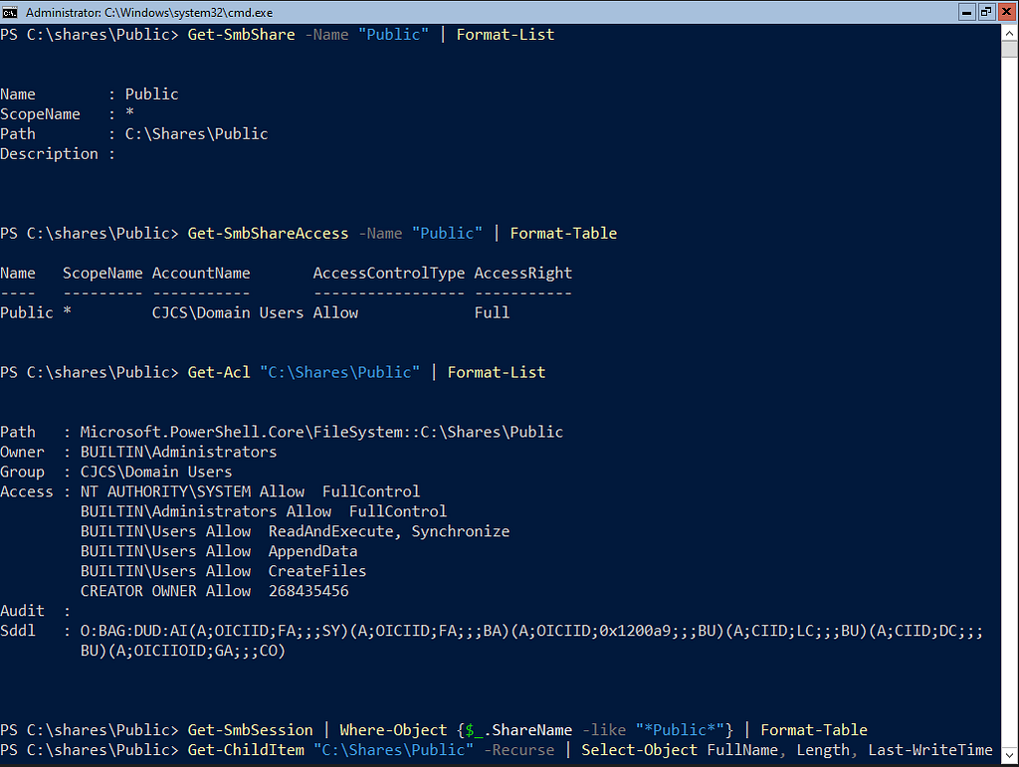Image resolution: width=1019 pixels, height=767 pixels.
Task: Click the 'Where-Object' cmdlet text
Action: (x=393, y=730)
